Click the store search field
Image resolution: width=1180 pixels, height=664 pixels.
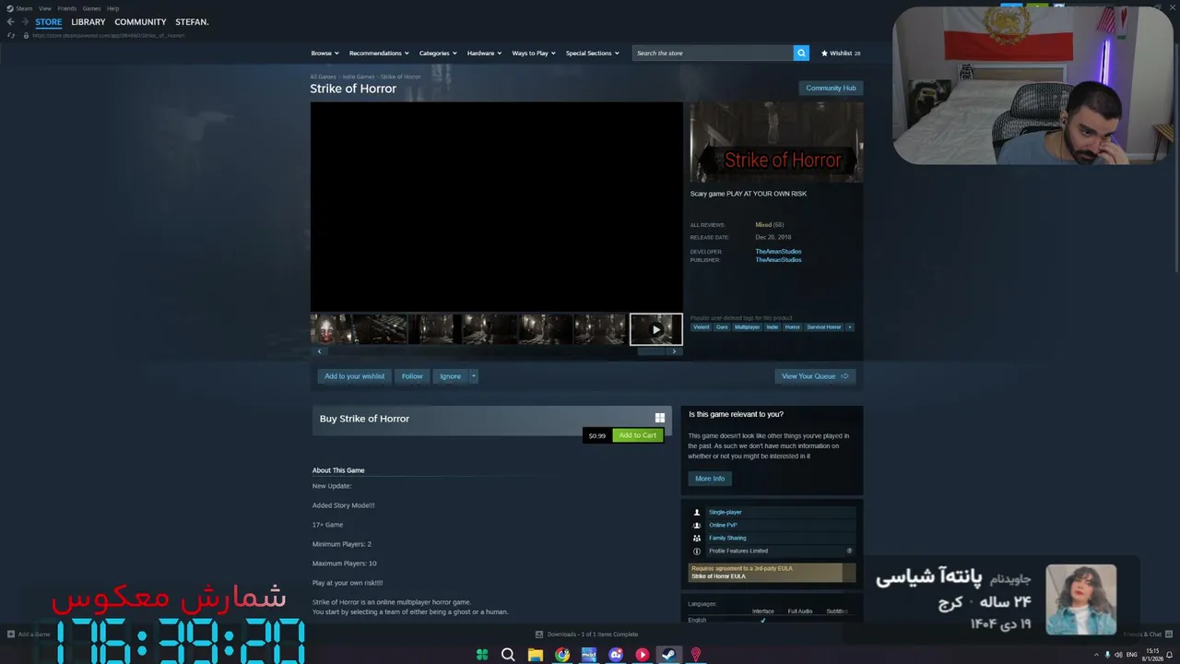(x=713, y=53)
